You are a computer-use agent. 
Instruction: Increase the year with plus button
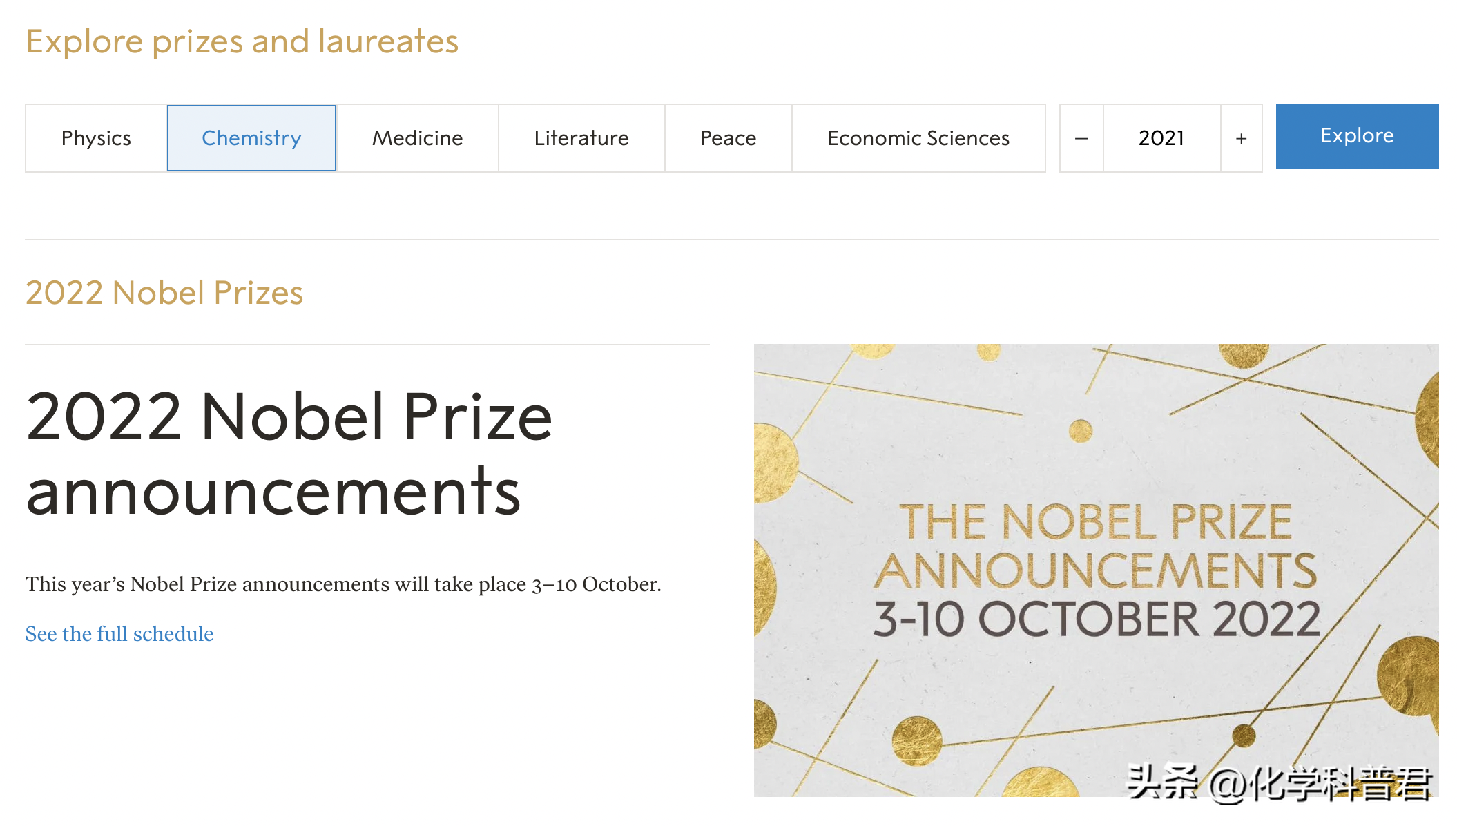1242,138
